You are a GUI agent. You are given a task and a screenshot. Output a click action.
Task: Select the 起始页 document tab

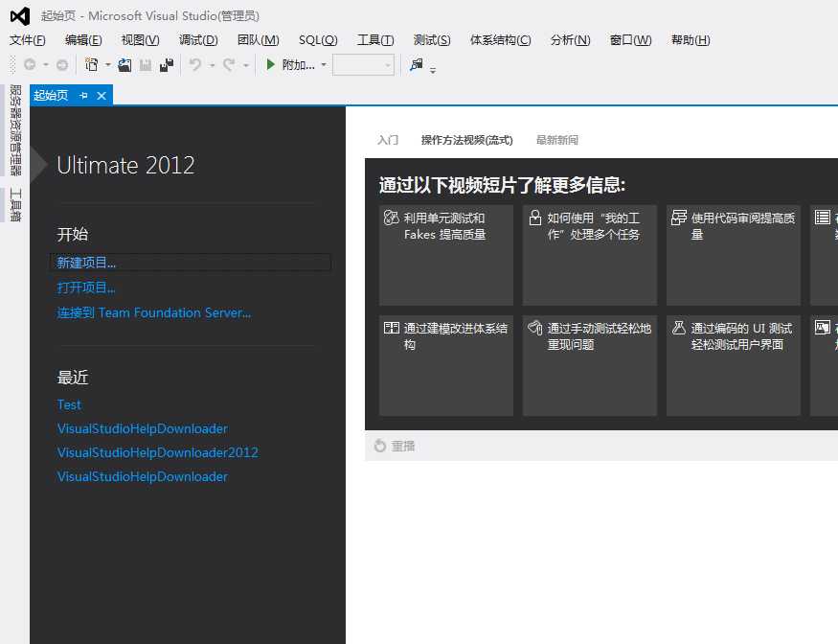coord(51,96)
